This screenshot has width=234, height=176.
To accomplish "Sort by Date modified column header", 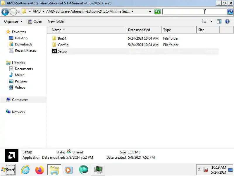I will click(x=144, y=30).
